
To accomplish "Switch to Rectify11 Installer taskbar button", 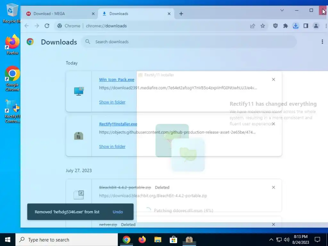I will coord(189,240).
